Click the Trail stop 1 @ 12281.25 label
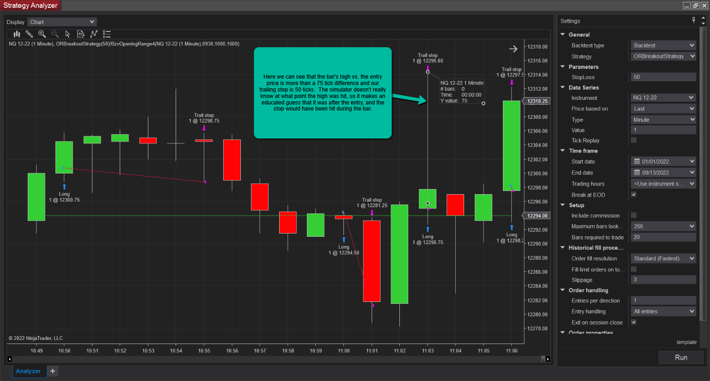Viewport: 710px width, 381px height. click(x=372, y=203)
